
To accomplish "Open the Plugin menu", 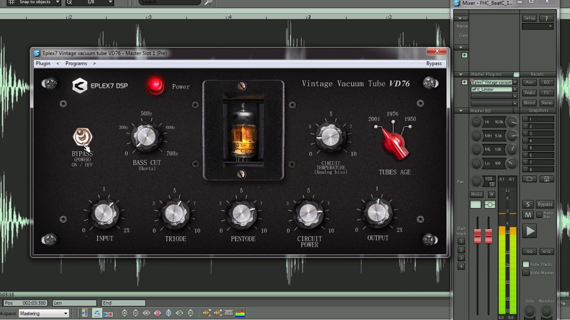I will click(x=43, y=64).
